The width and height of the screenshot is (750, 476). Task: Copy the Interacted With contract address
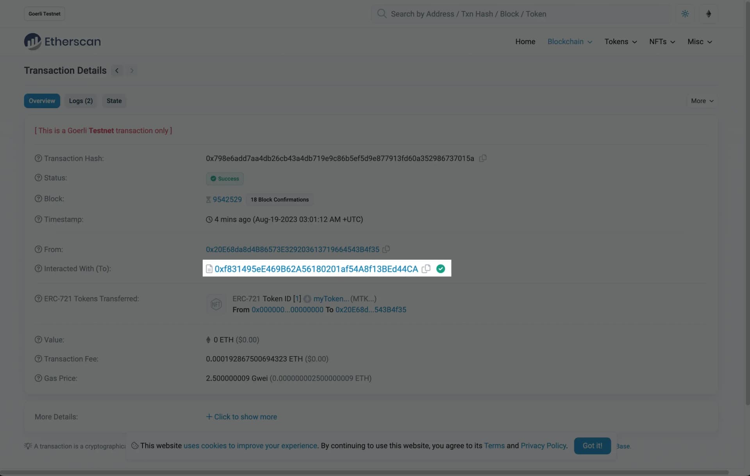(x=426, y=269)
